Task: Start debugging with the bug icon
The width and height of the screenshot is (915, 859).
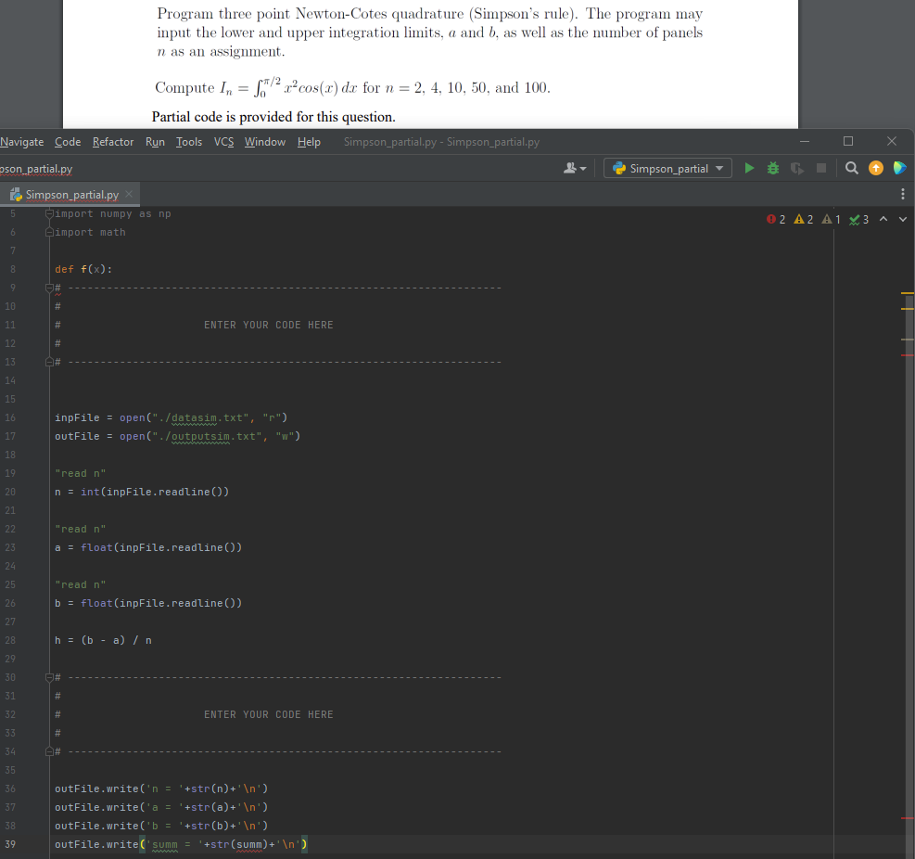Action: tap(773, 168)
